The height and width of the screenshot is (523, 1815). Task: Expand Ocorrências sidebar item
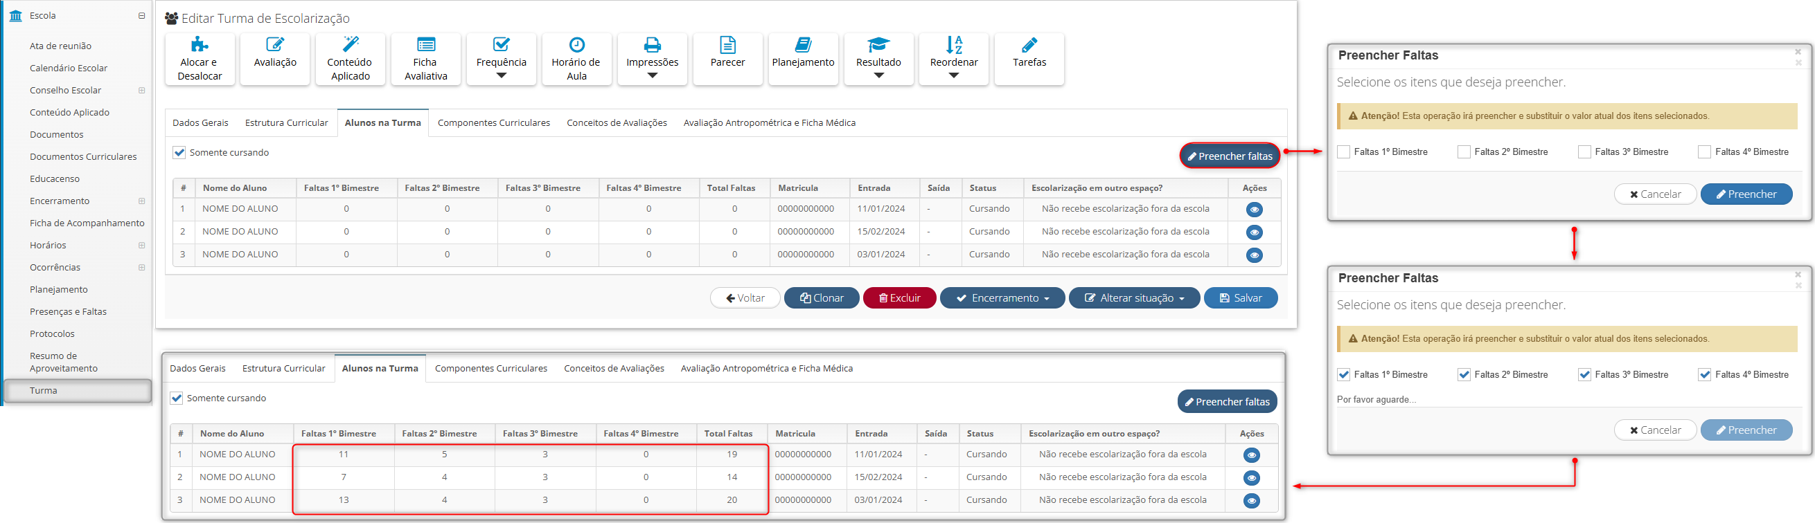tap(141, 268)
